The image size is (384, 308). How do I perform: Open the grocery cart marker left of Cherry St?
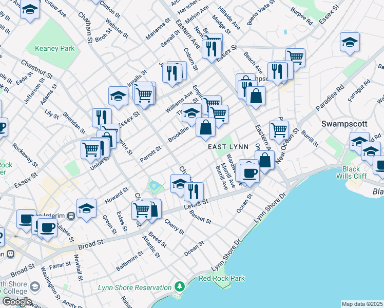pyautogui.click(x=141, y=211)
